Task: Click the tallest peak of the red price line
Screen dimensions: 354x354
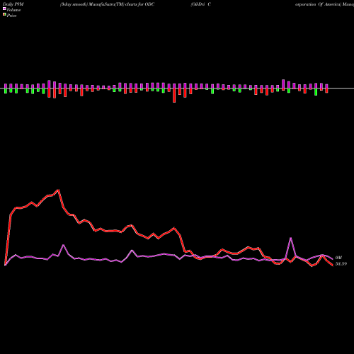Action: point(58,190)
